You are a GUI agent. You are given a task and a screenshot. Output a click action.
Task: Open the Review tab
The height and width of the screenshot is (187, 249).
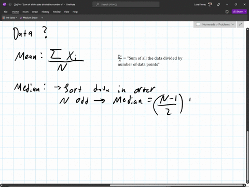(57, 12)
